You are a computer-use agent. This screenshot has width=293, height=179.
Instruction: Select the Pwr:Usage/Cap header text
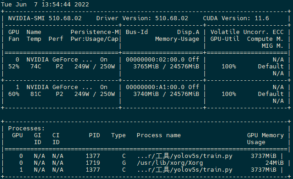95,39
